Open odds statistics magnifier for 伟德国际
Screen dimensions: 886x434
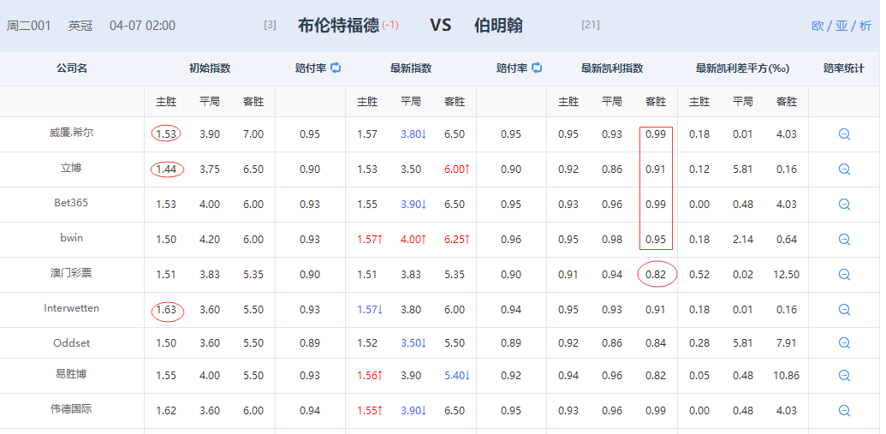pos(844,410)
